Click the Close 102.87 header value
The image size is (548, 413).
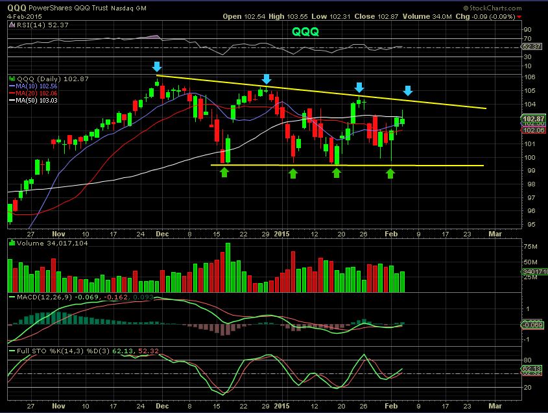point(376,16)
